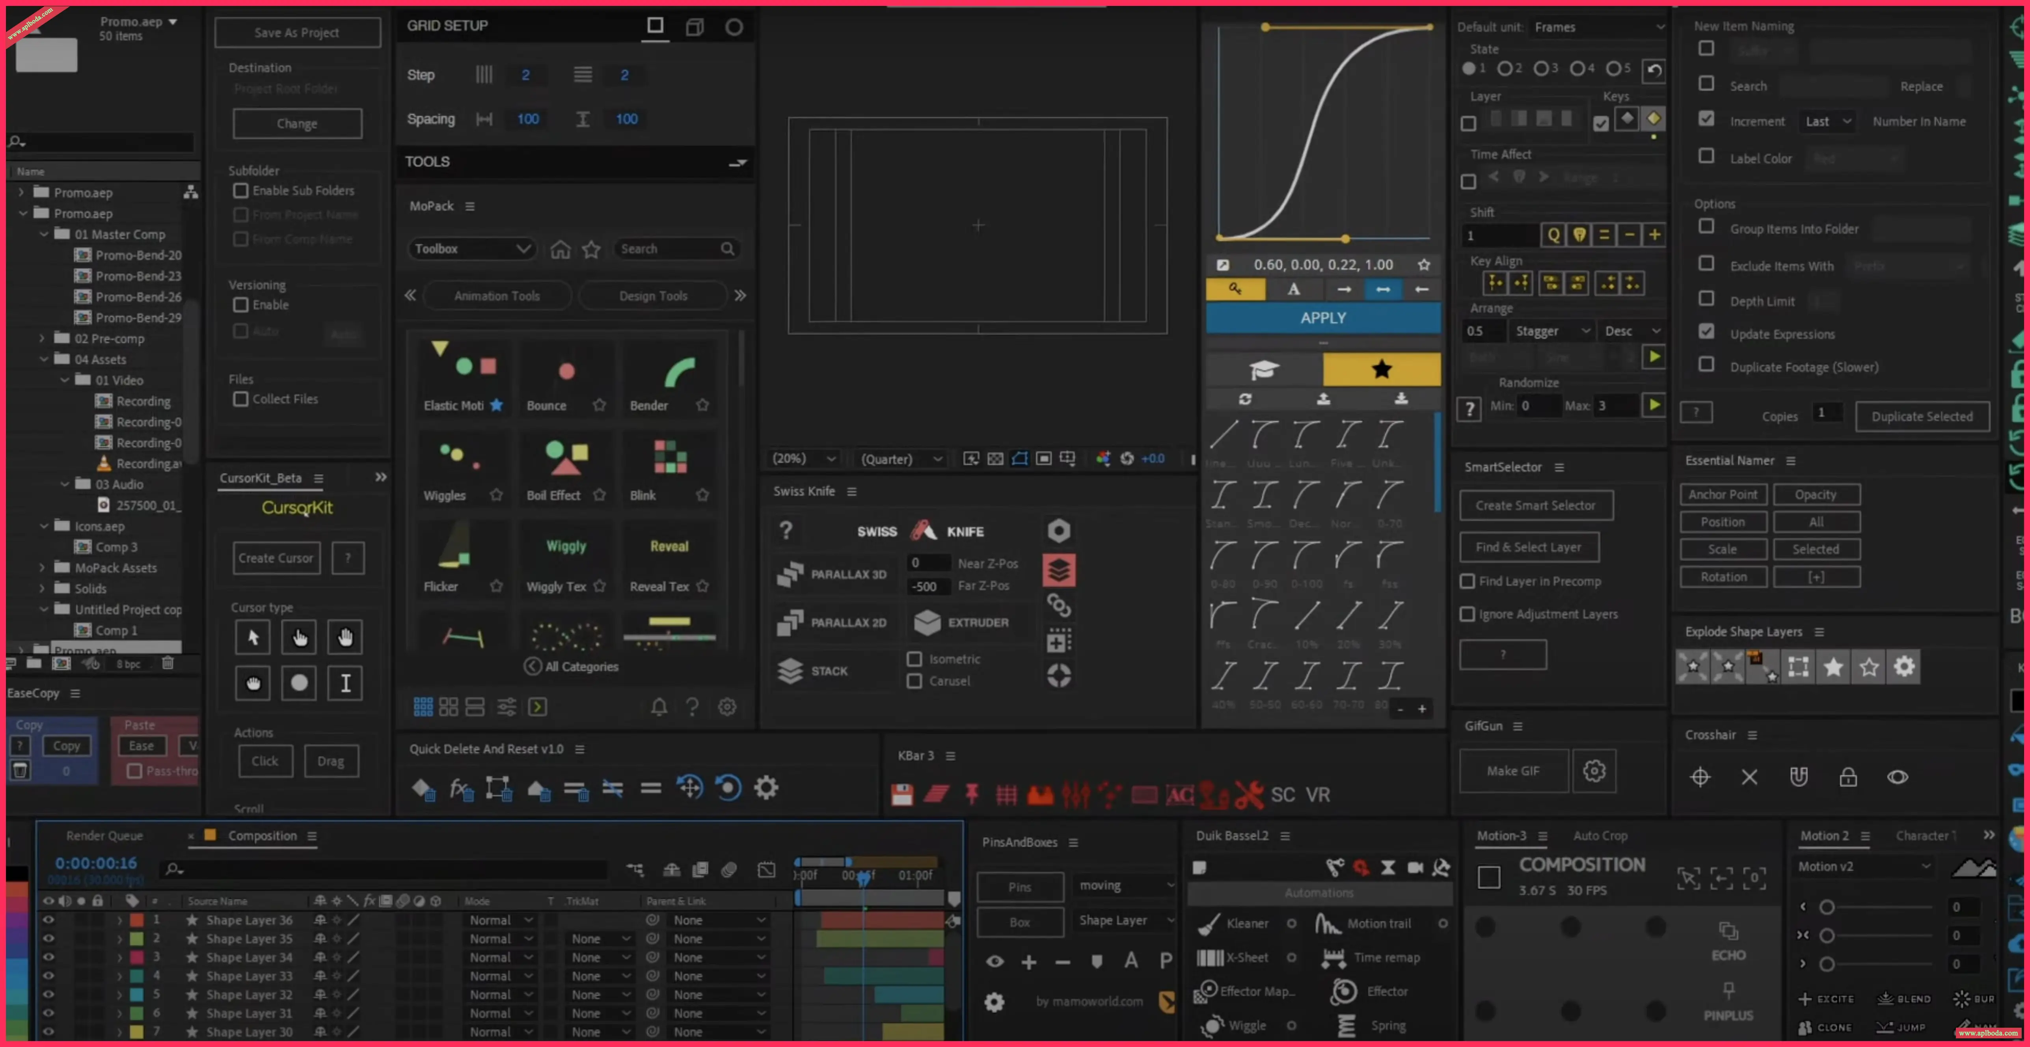The image size is (2030, 1047).
Task: Check Group Items Into Folder
Action: point(1706,227)
